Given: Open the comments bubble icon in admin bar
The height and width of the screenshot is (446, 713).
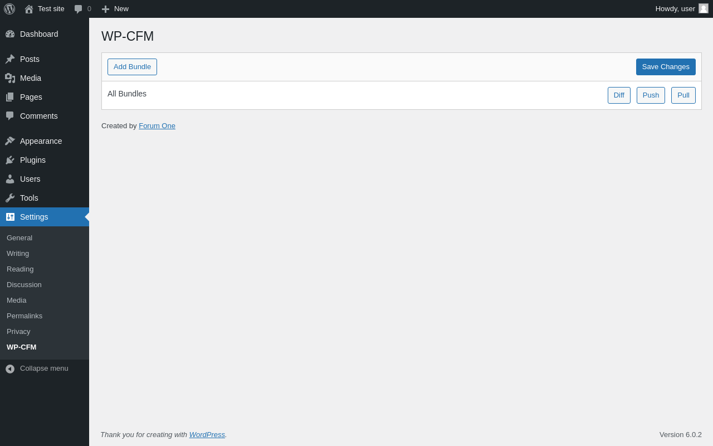Looking at the screenshot, I should (79, 9).
